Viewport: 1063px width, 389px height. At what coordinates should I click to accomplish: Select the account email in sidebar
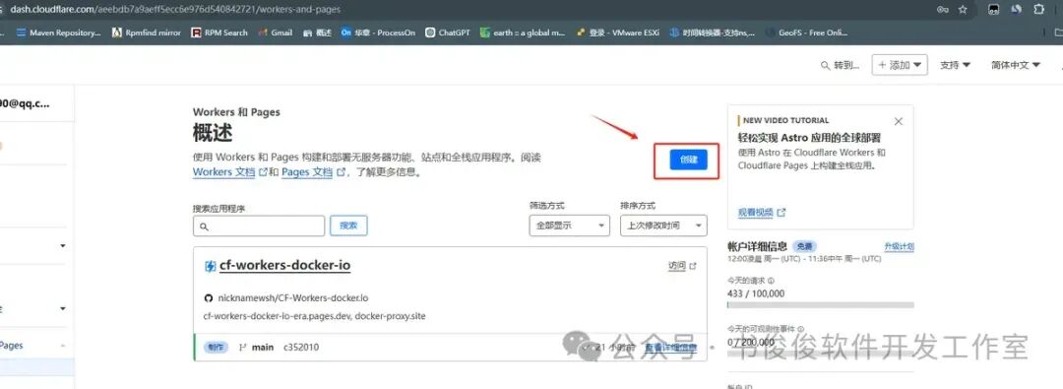tap(25, 103)
